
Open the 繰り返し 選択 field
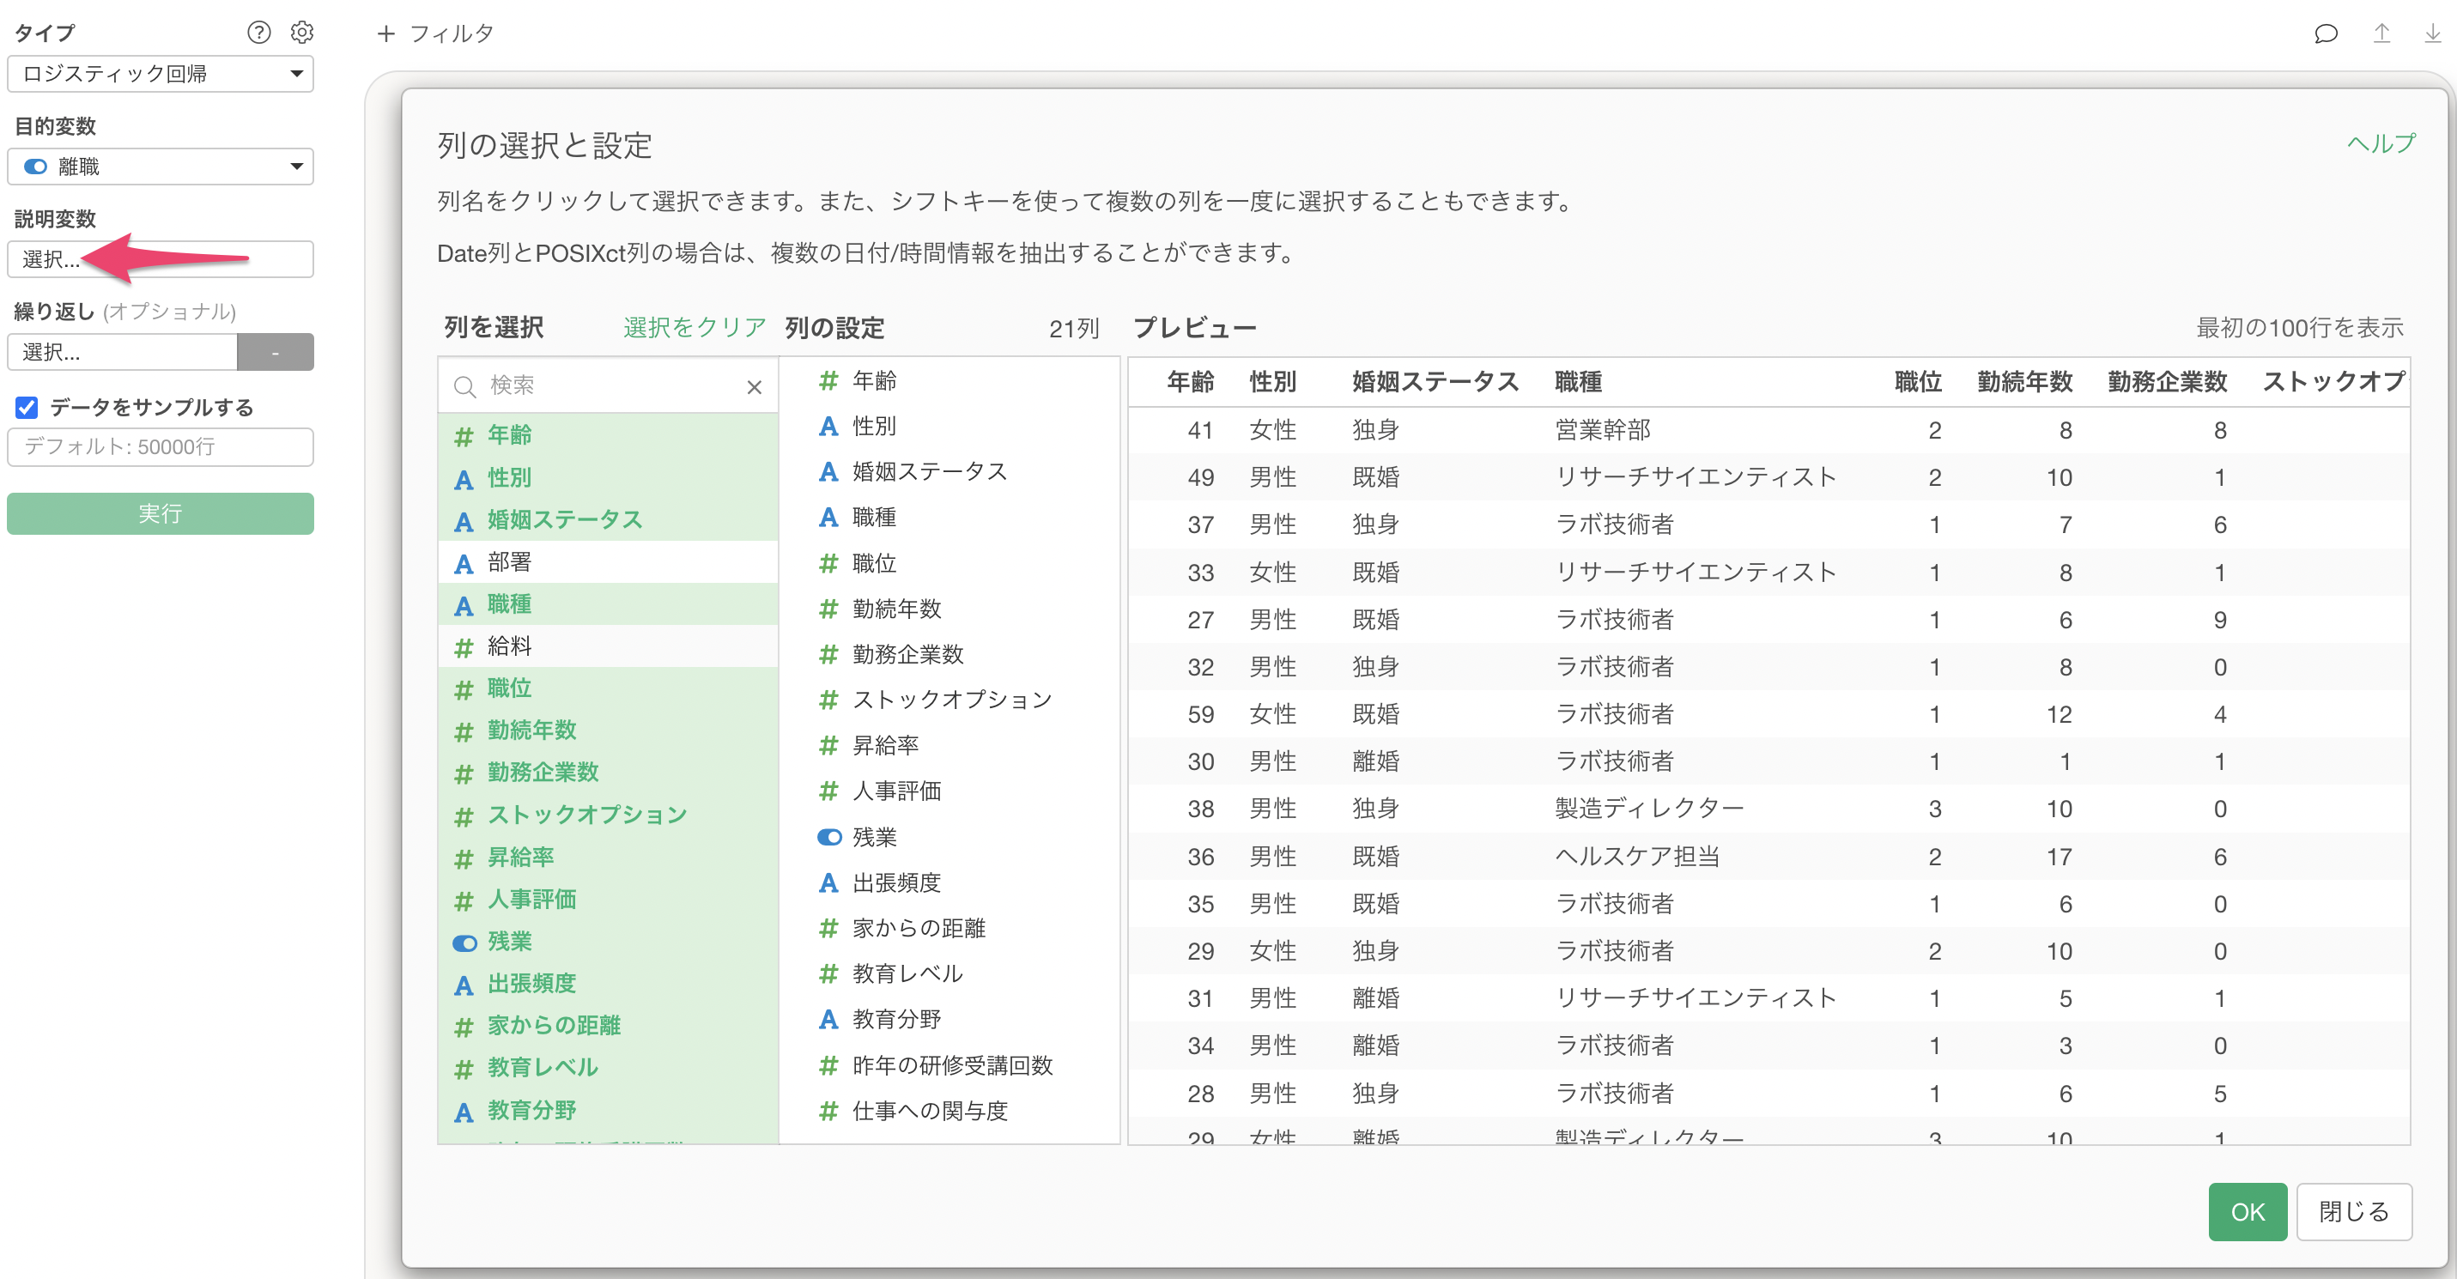coord(122,352)
